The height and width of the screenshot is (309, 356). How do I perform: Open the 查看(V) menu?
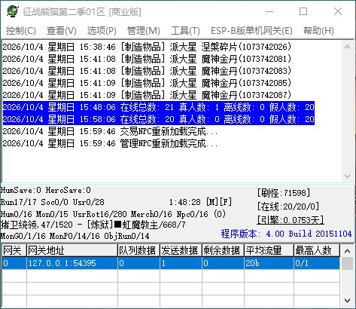(x=62, y=31)
